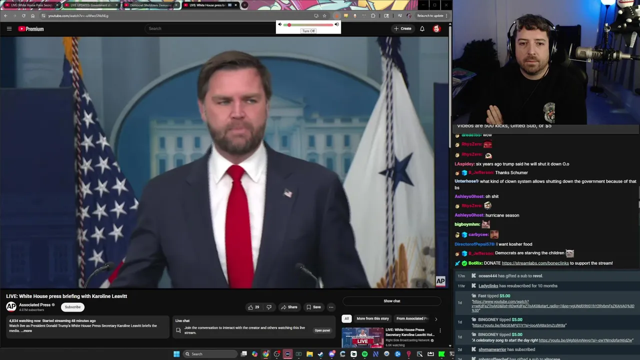The width and height of the screenshot is (640, 360).
Task: Go to YouTube Premium home logo
Action: point(31,29)
